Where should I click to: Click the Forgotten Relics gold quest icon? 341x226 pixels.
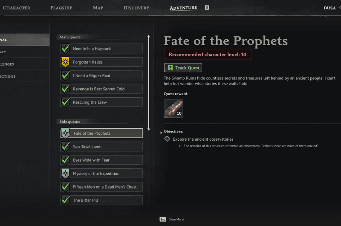tap(65, 62)
